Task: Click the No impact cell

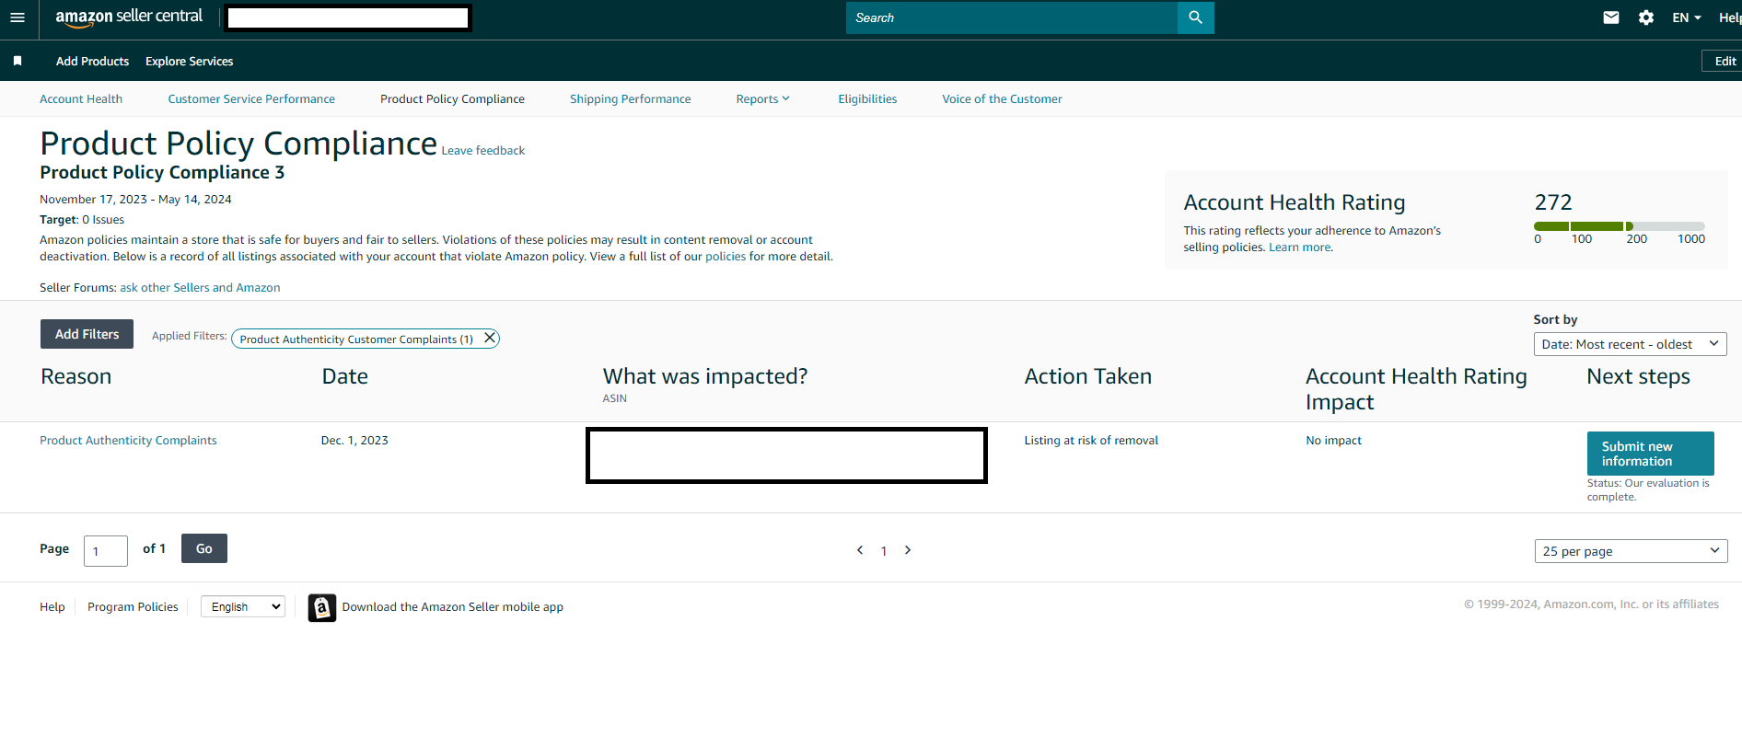Action: click(1333, 441)
